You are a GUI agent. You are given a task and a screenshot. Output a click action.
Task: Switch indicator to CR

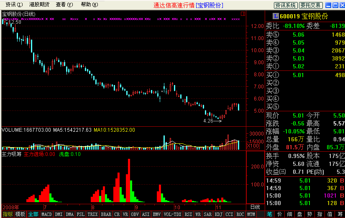coord(117,214)
